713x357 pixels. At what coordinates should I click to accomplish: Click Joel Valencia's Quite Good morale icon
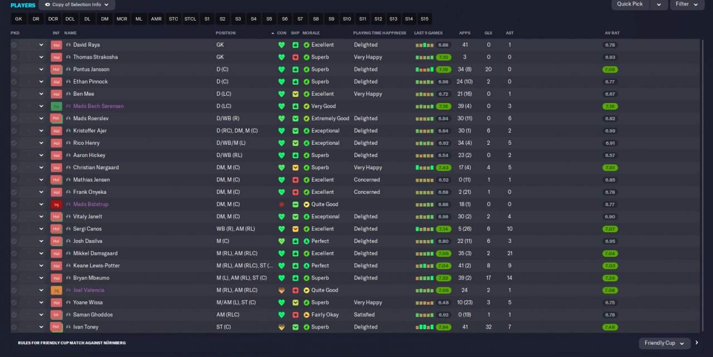[x=306, y=290]
